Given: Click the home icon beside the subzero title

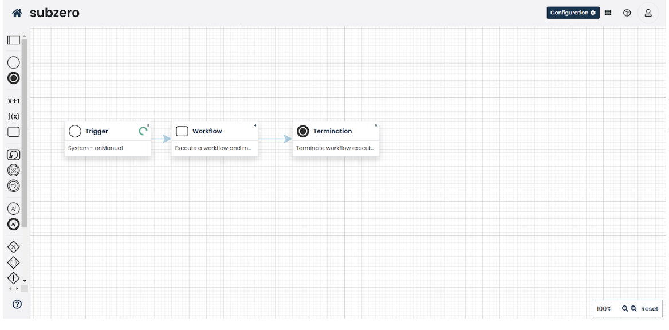Looking at the screenshot, I should [16, 12].
